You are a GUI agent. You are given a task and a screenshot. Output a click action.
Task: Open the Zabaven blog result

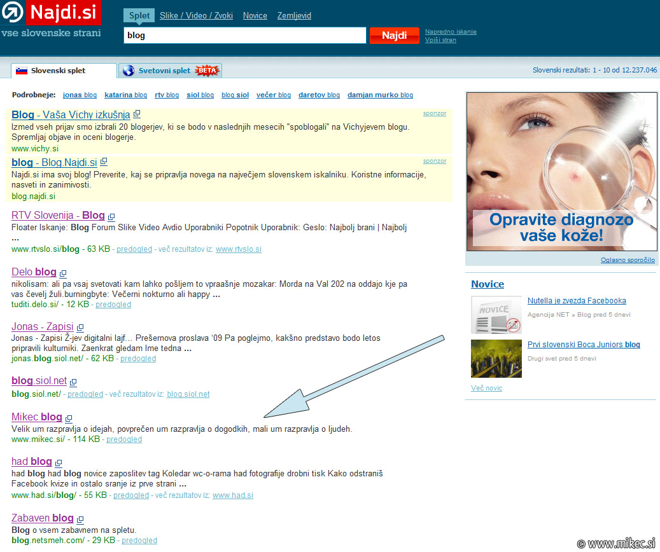(43, 518)
